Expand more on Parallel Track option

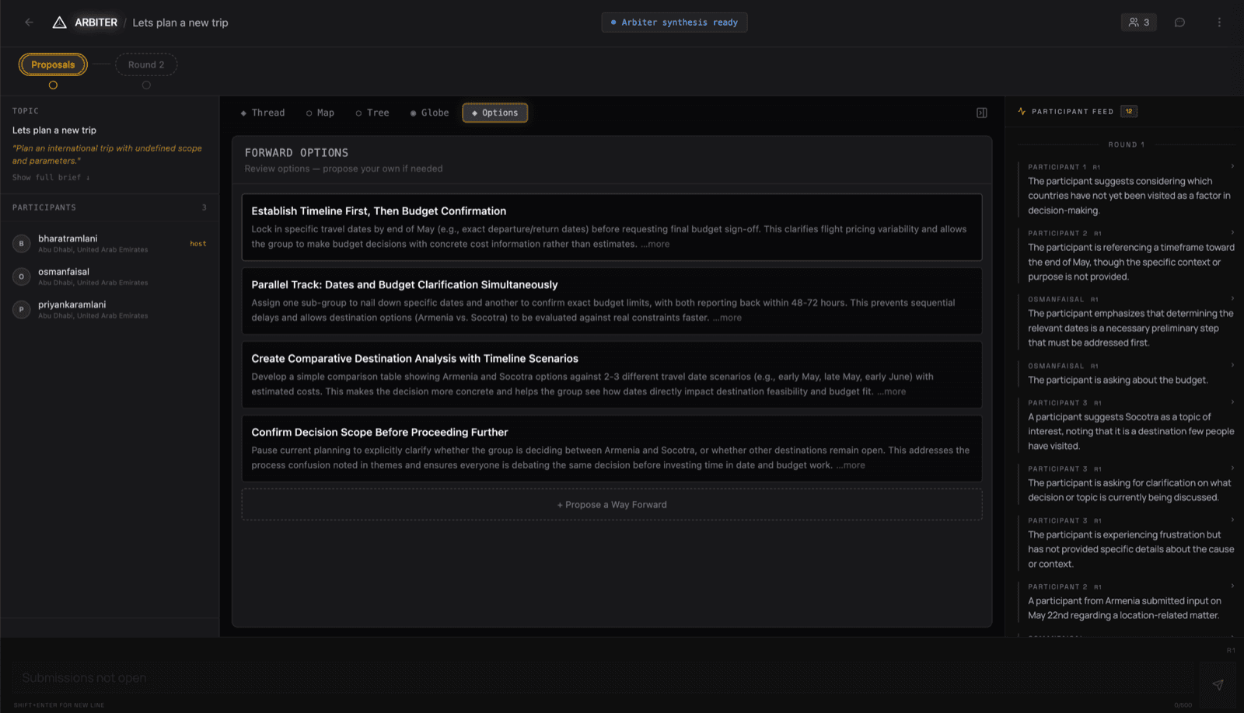coord(728,318)
